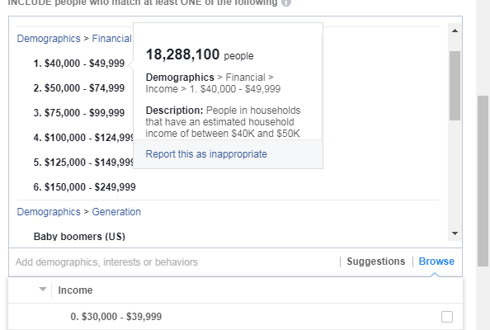Click the Demographics link beside Generation
The image size is (490, 330).
pyautogui.click(x=49, y=211)
